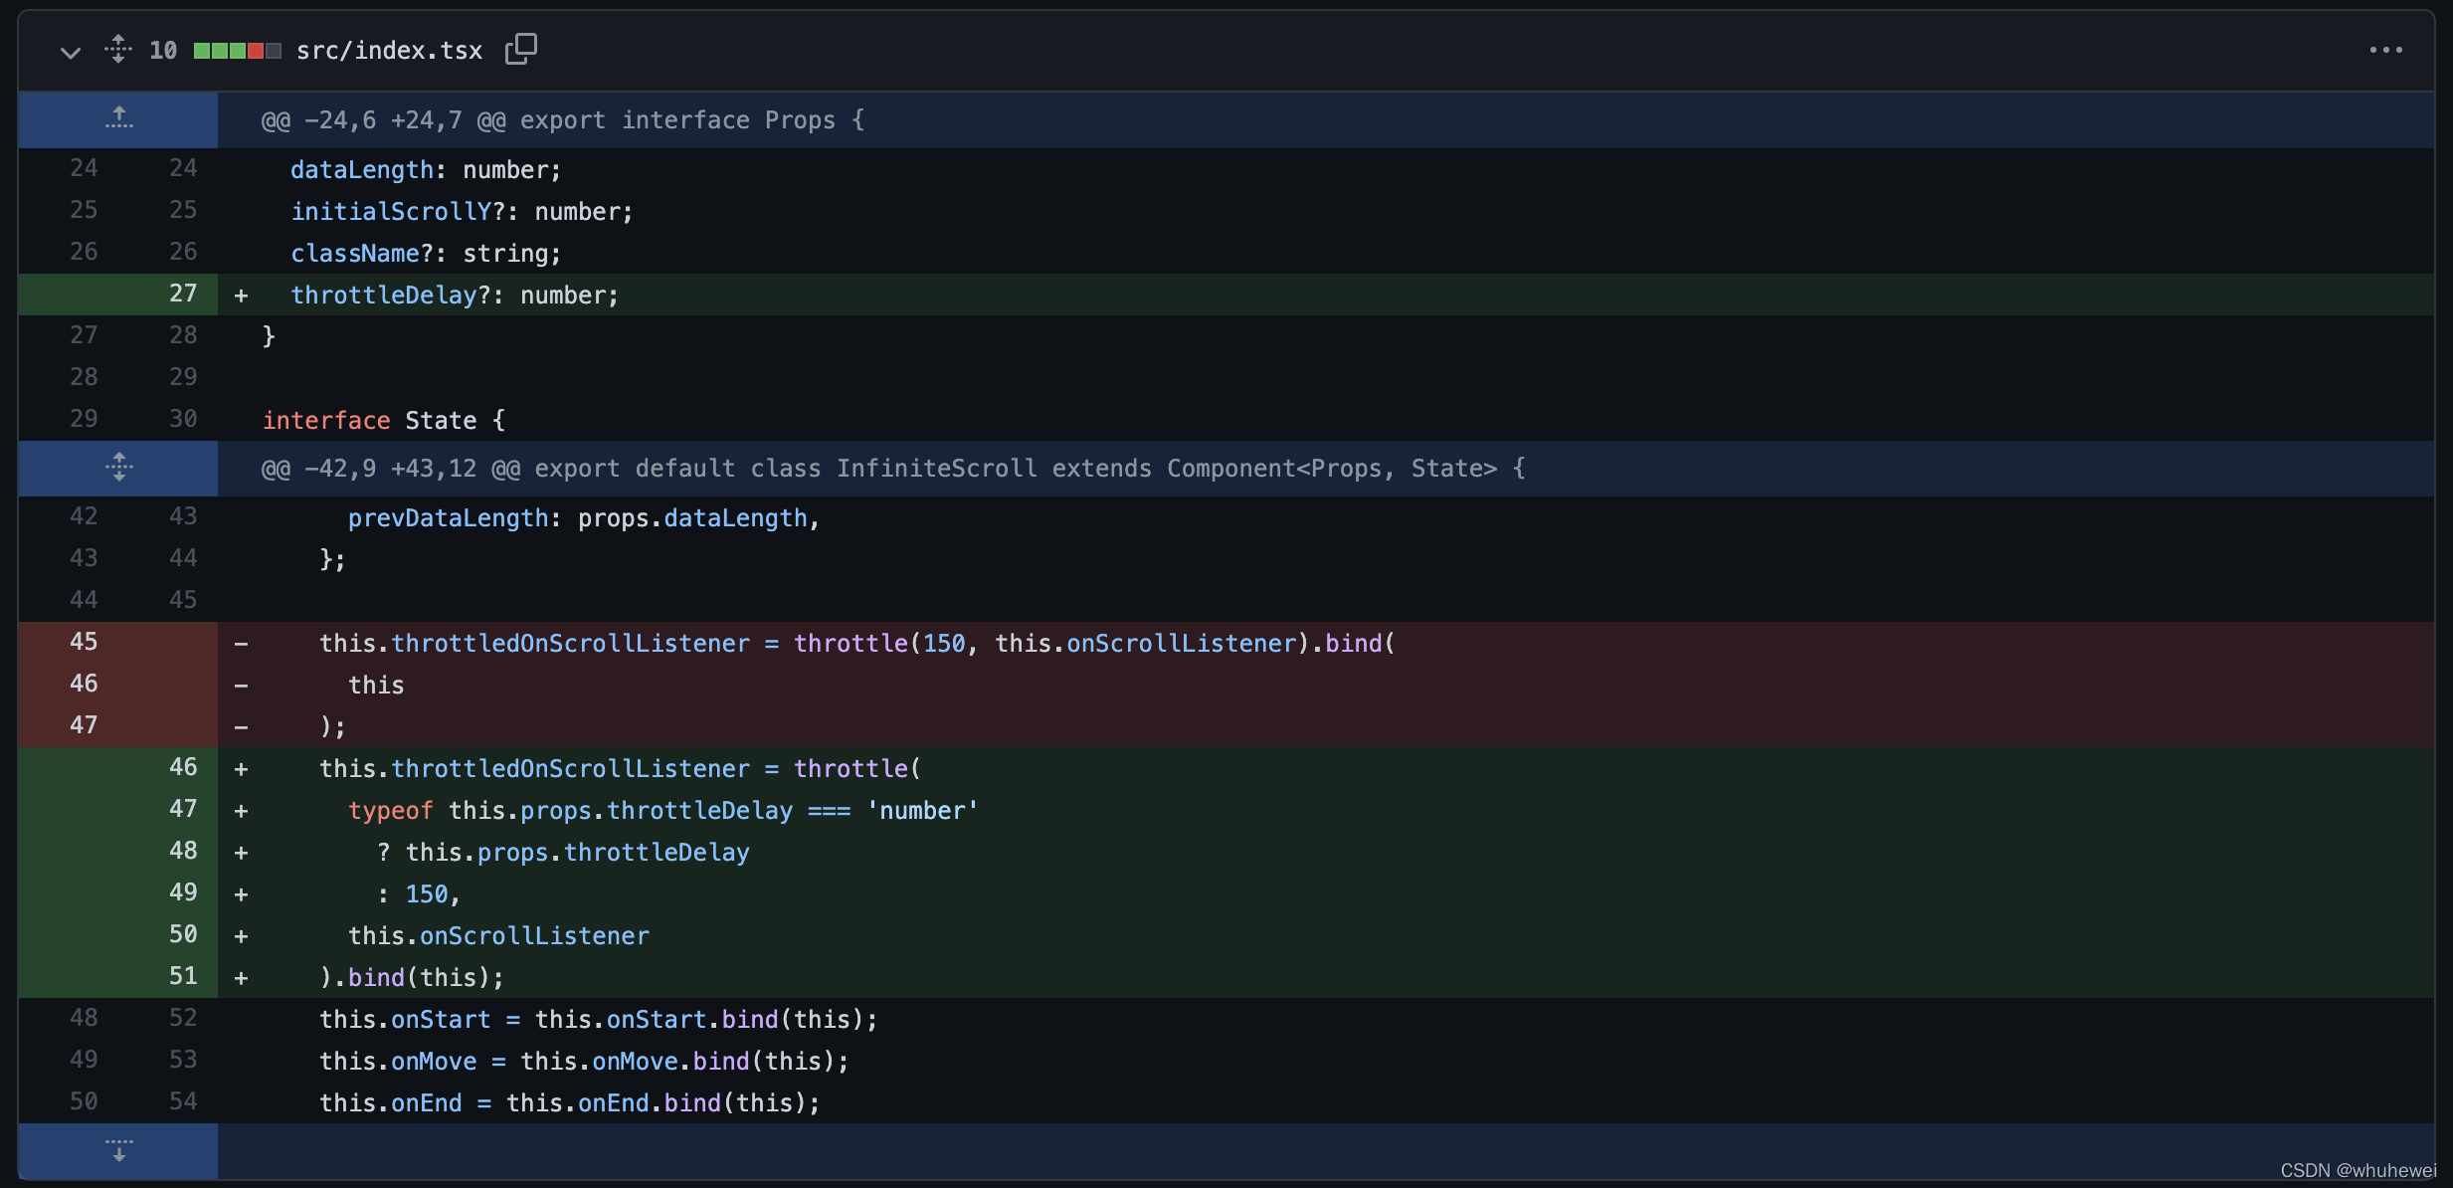2453x1188 pixels.
Task: Select removed line number 45
Action: point(84,642)
